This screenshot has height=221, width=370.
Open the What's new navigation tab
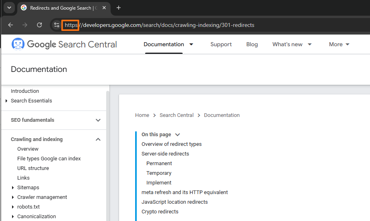coord(288,44)
